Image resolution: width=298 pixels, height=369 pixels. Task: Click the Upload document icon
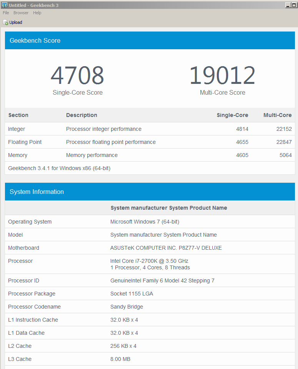coord(5,22)
